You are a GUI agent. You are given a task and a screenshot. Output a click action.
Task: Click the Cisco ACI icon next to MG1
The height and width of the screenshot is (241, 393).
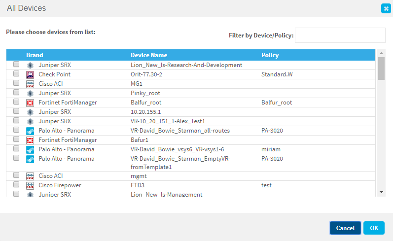[30, 84]
